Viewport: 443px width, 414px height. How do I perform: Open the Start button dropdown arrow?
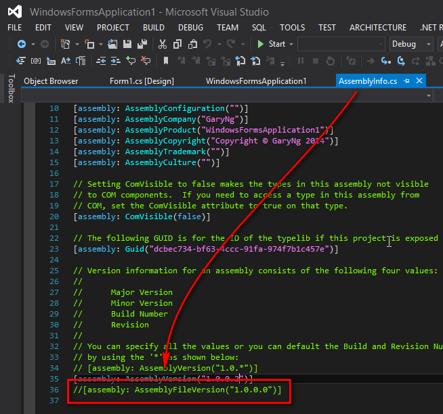point(291,44)
